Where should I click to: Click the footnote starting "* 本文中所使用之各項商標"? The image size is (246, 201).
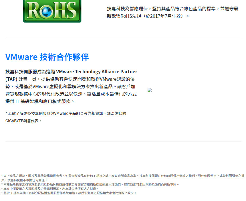point(50,189)
